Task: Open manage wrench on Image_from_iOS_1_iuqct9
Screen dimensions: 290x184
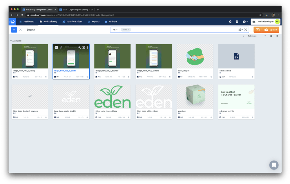Action: pos(79,48)
